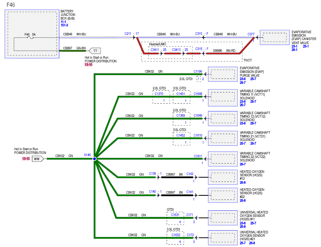The width and height of the screenshot is (321, 247).
Task: Select connector label C1196
Action: [x=198, y=71]
